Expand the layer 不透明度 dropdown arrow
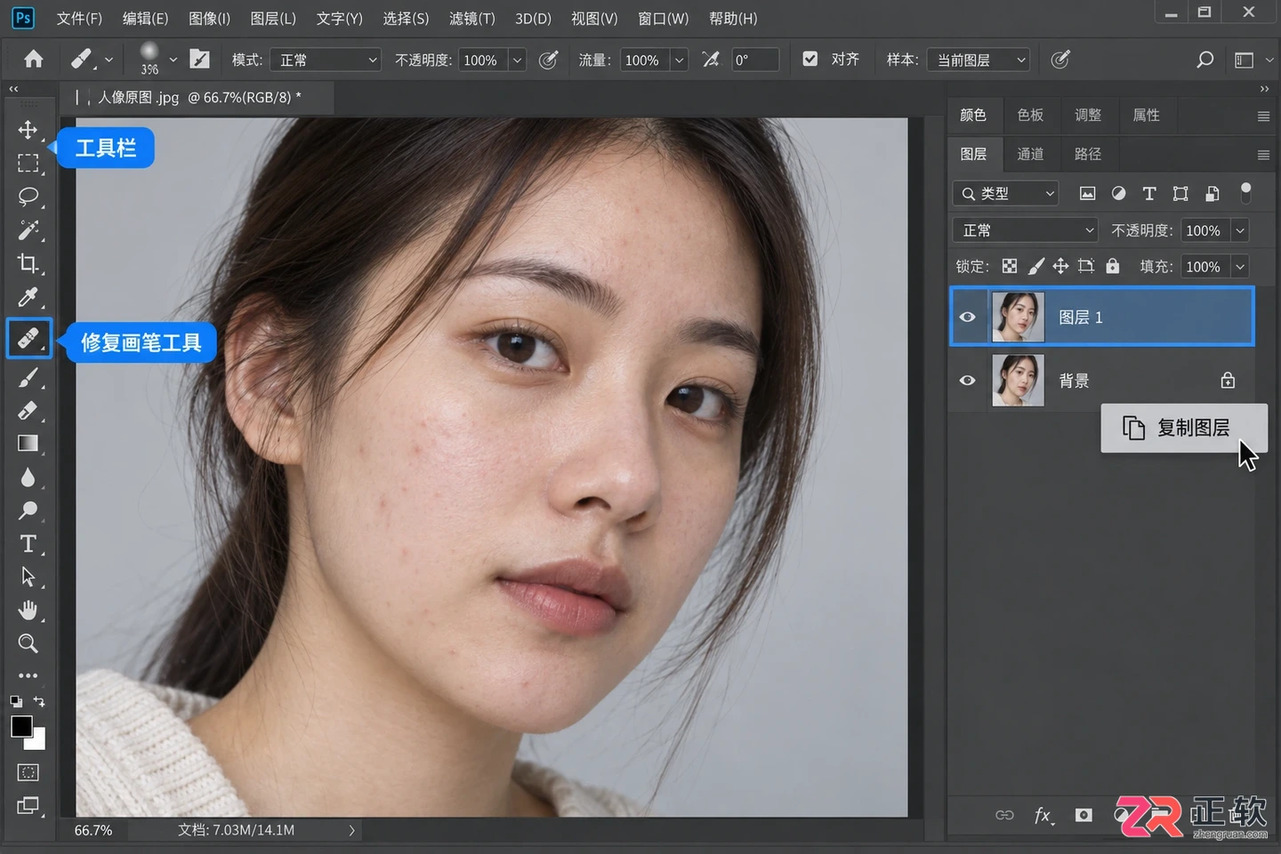Viewport: 1281px width, 854px height. click(x=1240, y=230)
